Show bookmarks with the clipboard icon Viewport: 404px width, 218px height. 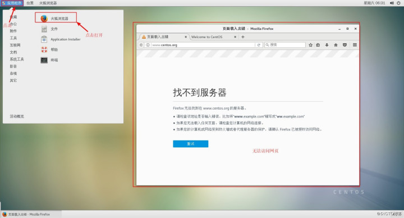click(x=318, y=45)
